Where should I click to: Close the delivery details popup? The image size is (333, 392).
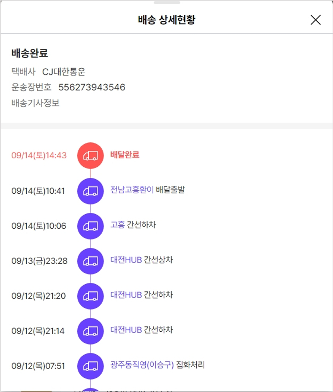(315, 20)
